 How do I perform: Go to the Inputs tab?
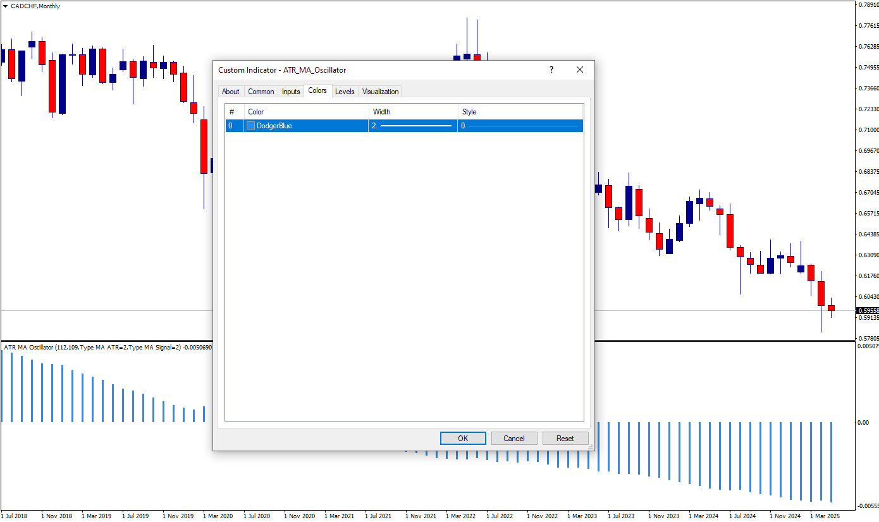(x=291, y=92)
